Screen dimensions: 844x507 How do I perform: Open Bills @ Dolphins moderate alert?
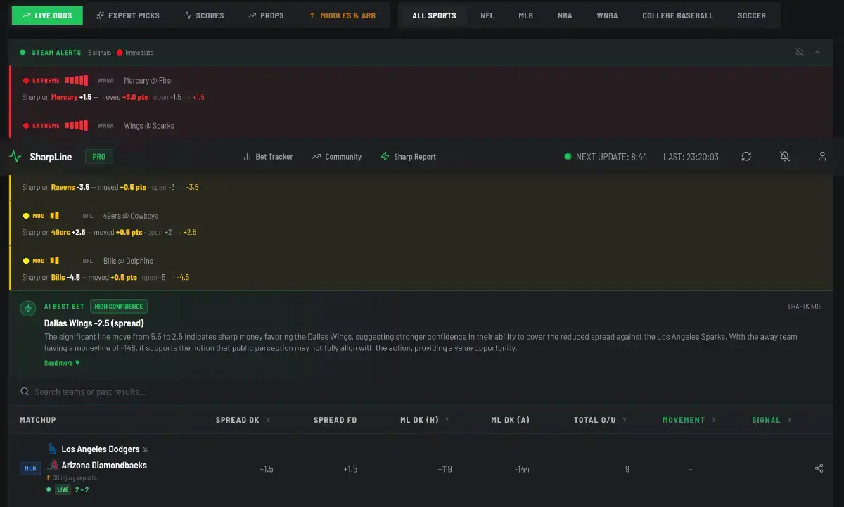tap(421, 269)
